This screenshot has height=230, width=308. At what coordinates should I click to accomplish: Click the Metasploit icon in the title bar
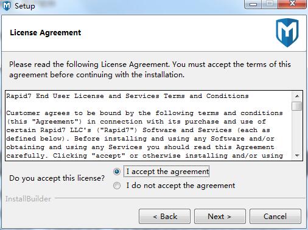[7, 5]
